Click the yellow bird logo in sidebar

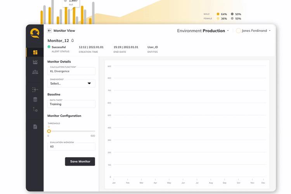coord(35,33)
